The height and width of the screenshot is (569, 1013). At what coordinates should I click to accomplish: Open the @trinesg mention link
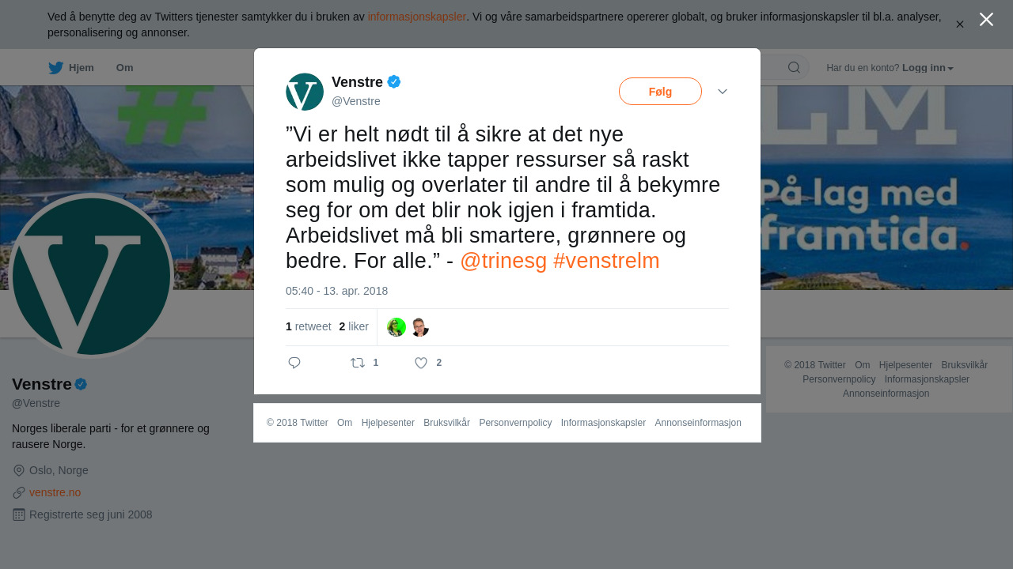pyautogui.click(x=503, y=261)
